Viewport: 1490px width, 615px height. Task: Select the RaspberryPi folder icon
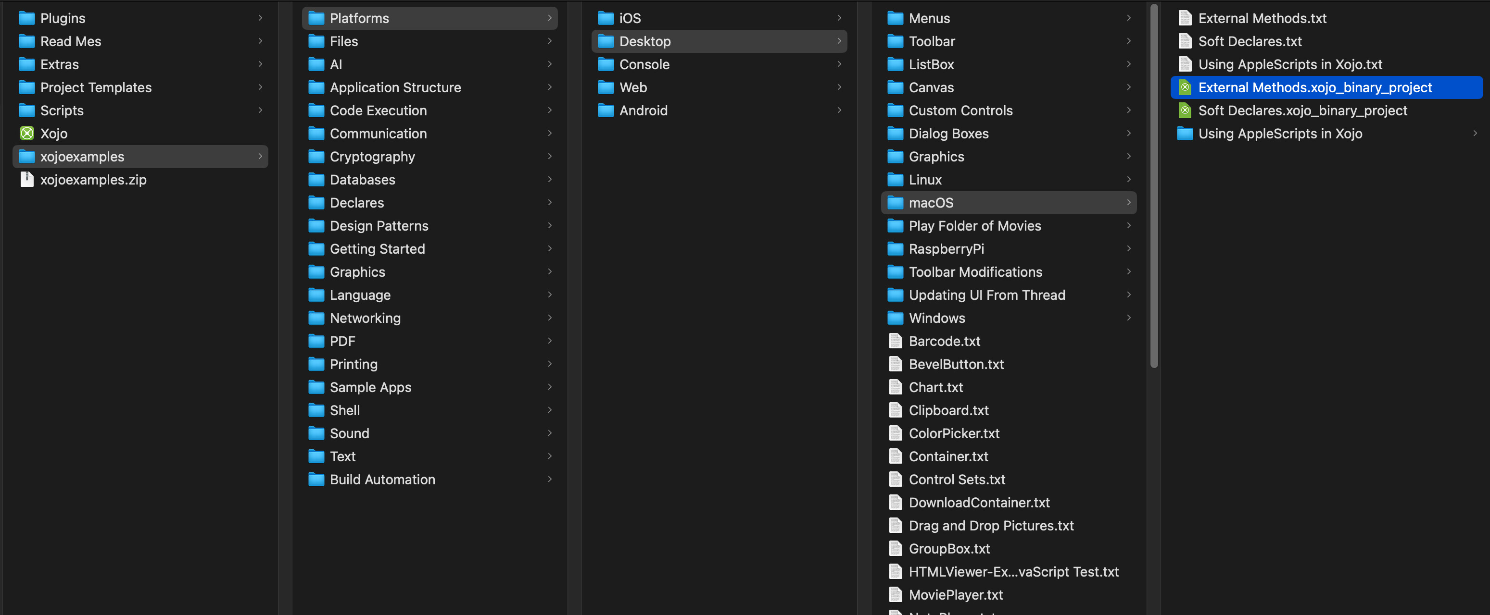(x=895, y=249)
